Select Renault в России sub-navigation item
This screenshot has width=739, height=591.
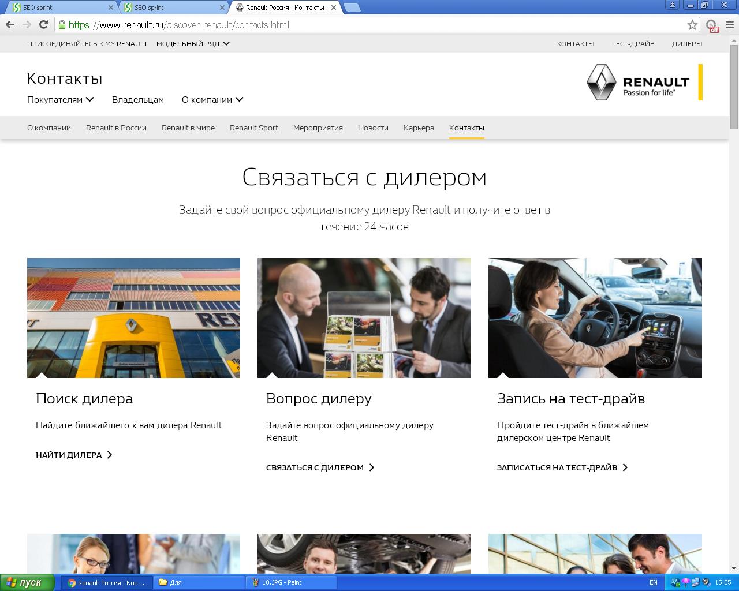pyautogui.click(x=116, y=128)
